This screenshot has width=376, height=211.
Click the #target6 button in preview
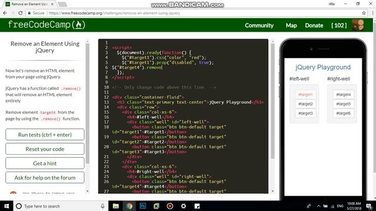[343, 113]
